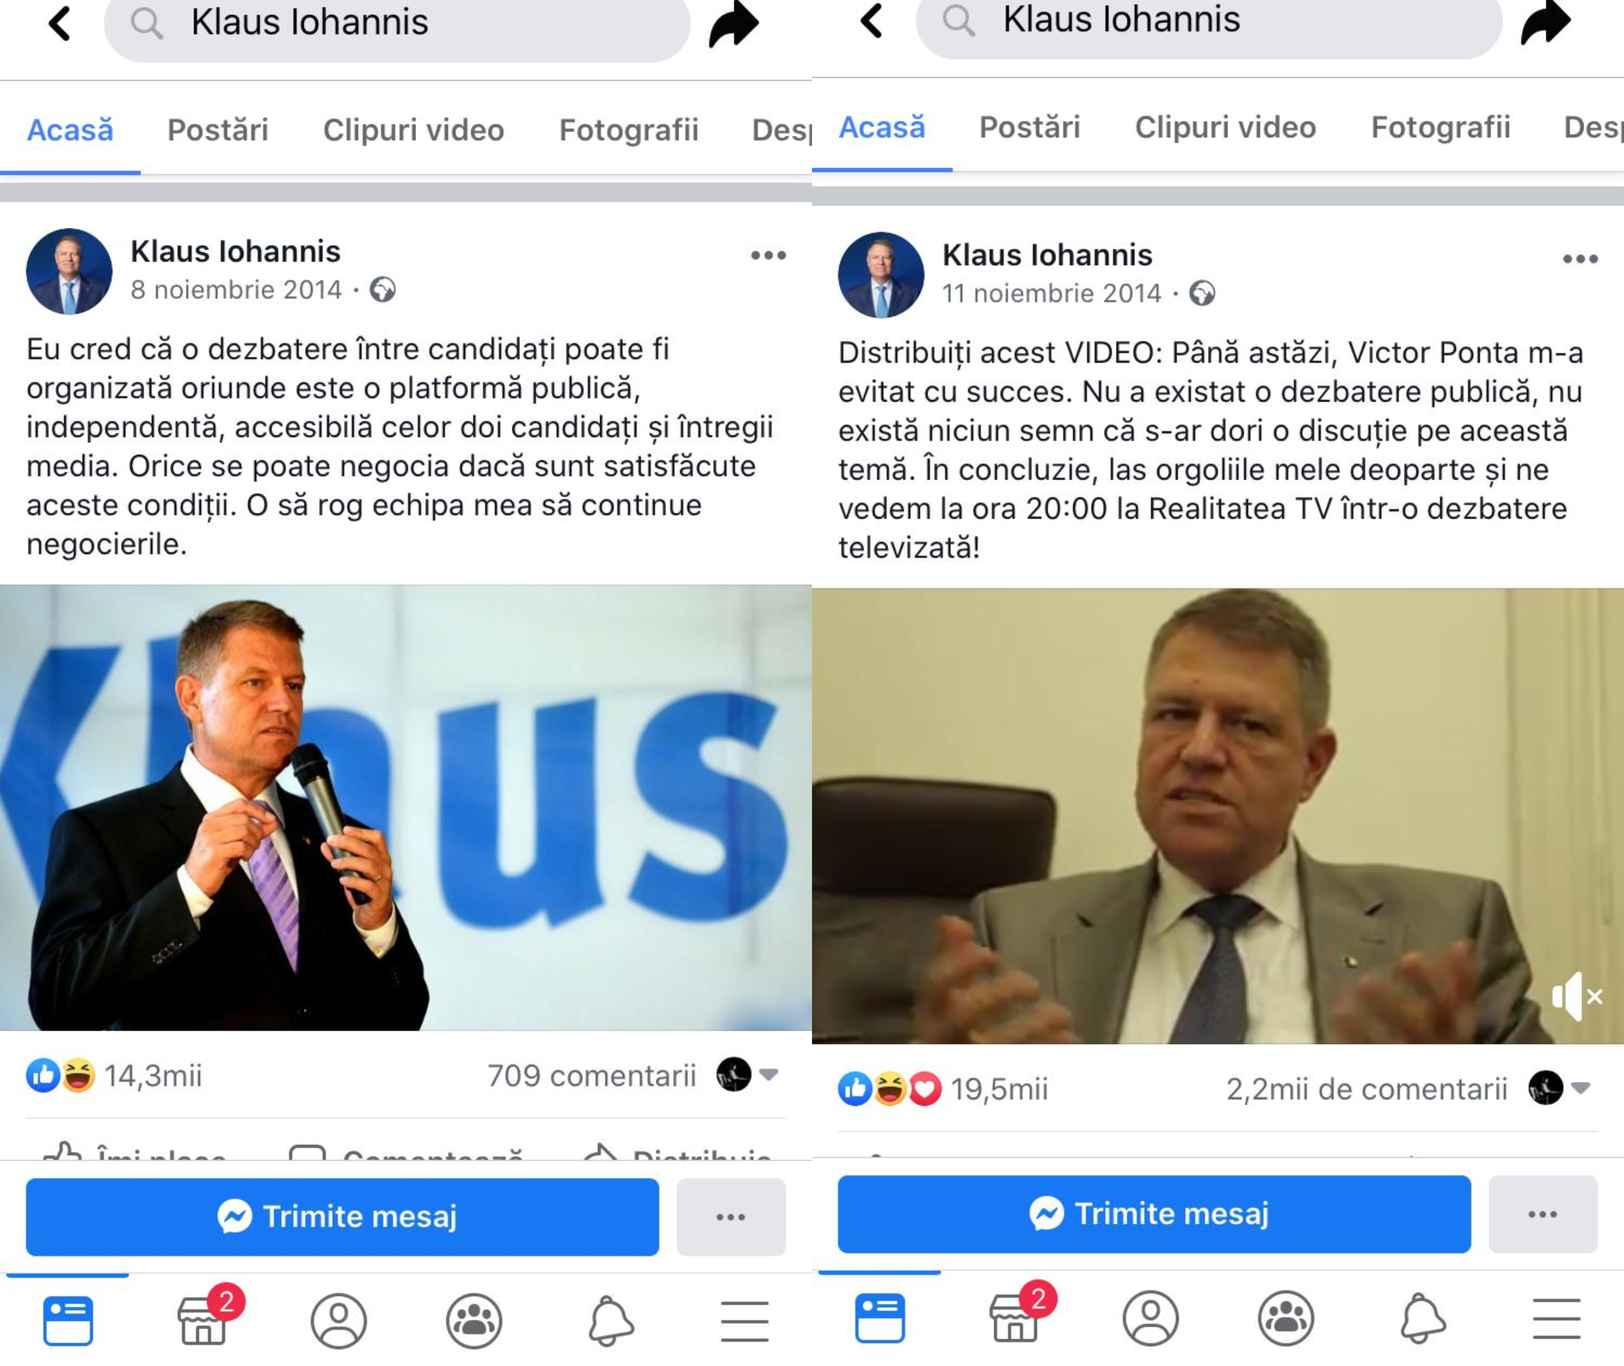Open options menu of 8 noiembrie post
Screen dimensions: 1624x1366
click(x=768, y=255)
